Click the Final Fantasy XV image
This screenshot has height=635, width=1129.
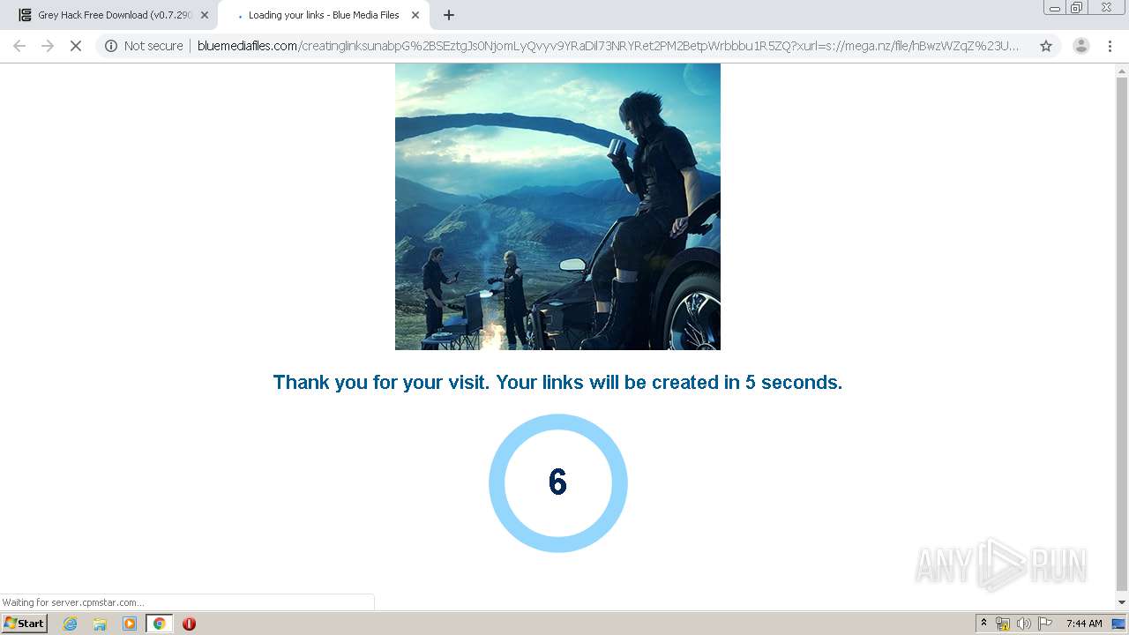[557, 206]
